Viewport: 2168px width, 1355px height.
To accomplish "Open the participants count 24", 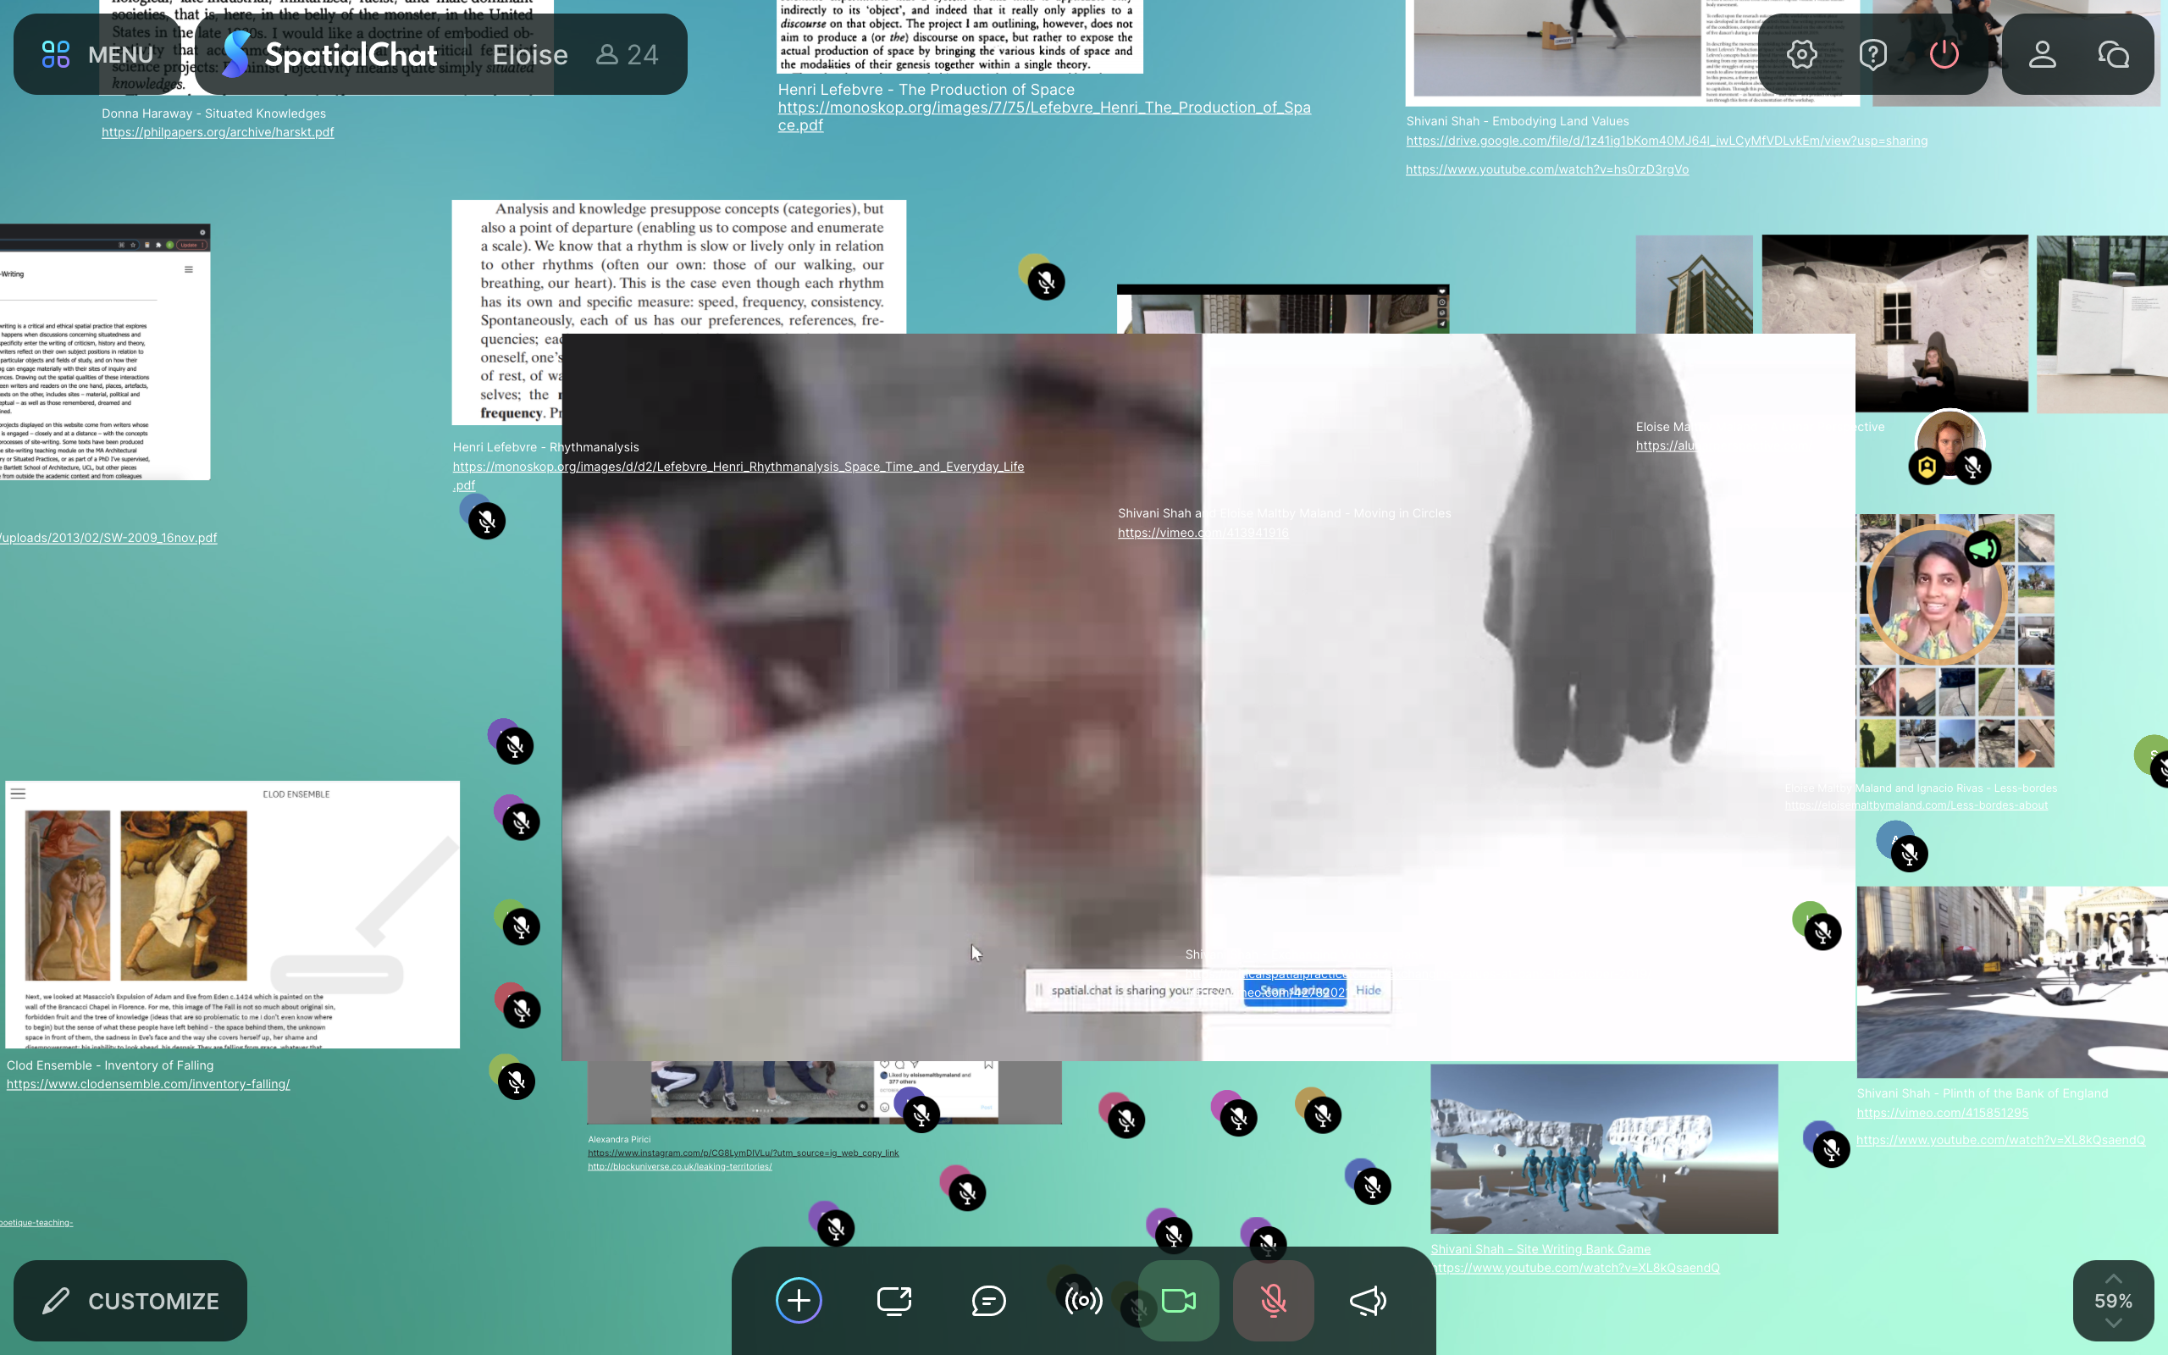I will click(x=628, y=55).
